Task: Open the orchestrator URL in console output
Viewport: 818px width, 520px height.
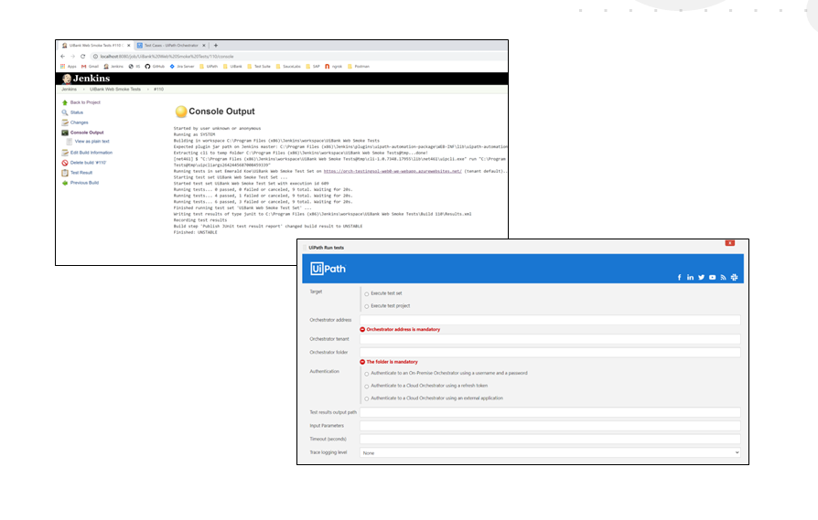Action: (393, 171)
